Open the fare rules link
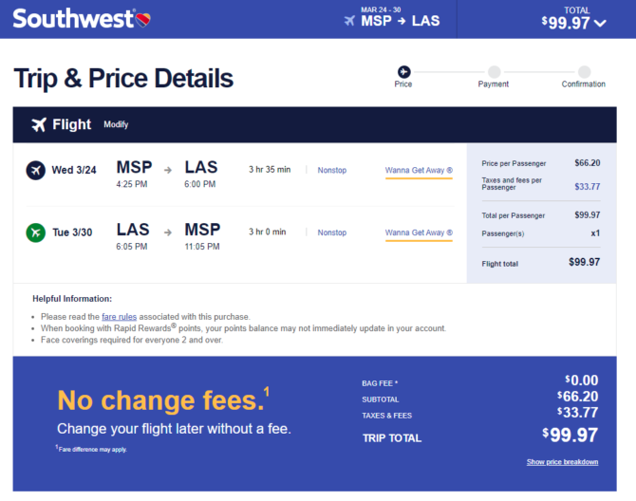The image size is (636, 501). (119, 317)
